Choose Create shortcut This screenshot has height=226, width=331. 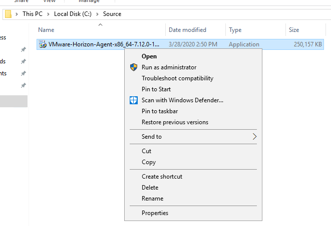click(x=162, y=177)
